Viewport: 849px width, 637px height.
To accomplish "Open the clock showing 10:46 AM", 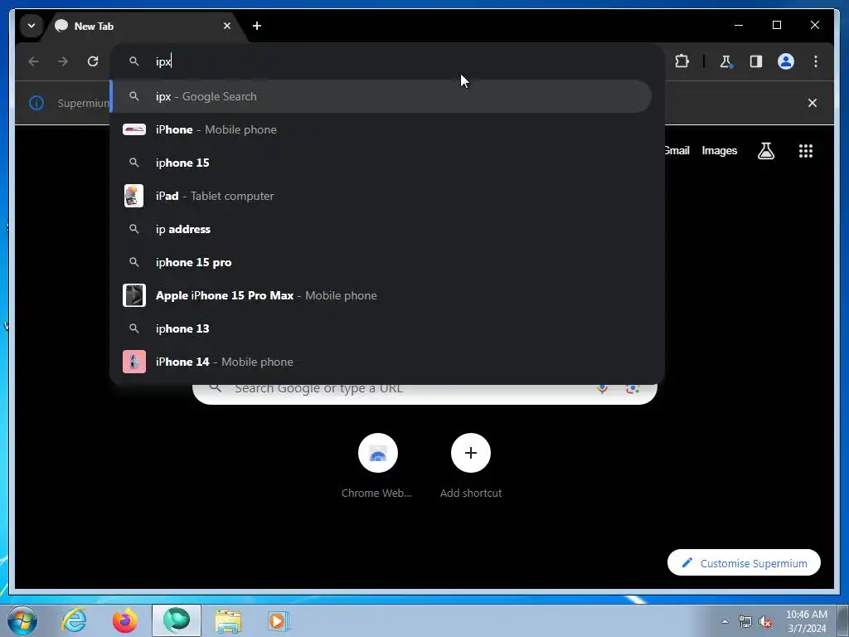I will pos(807,621).
